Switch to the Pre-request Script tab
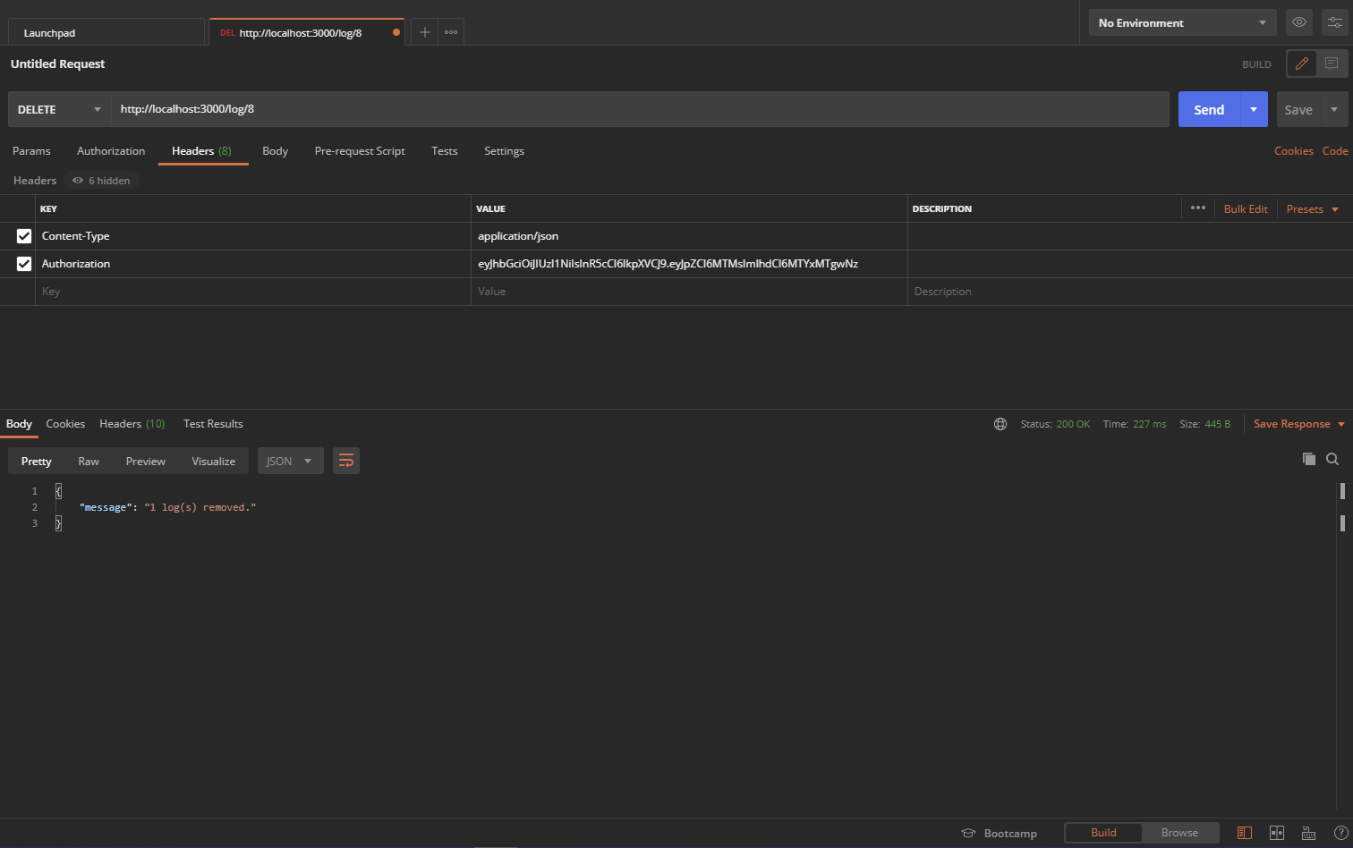This screenshot has height=848, width=1353. (x=360, y=151)
